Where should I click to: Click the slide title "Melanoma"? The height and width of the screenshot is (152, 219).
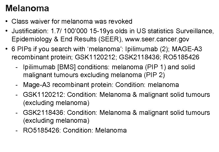pyautogui.click(x=27, y=8)
